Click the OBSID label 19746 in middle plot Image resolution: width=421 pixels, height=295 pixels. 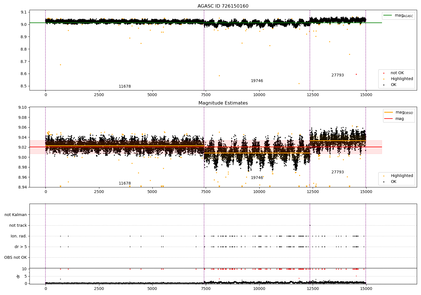(257, 178)
